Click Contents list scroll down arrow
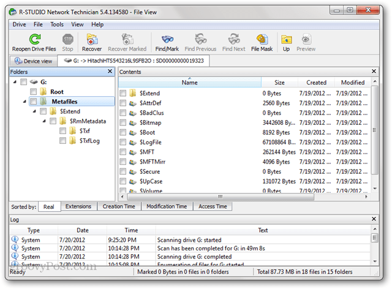392x289 pixels. coord(375,189)
